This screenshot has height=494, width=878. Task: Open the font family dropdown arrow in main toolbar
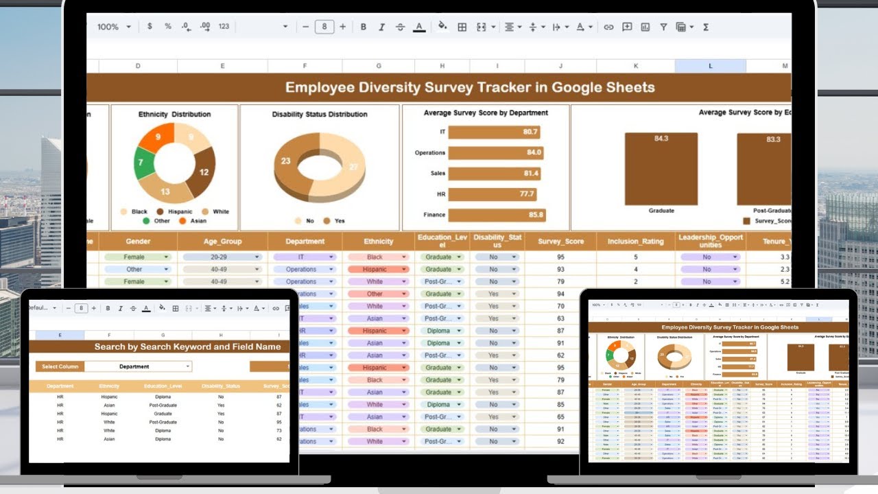[x=285, y=27]
